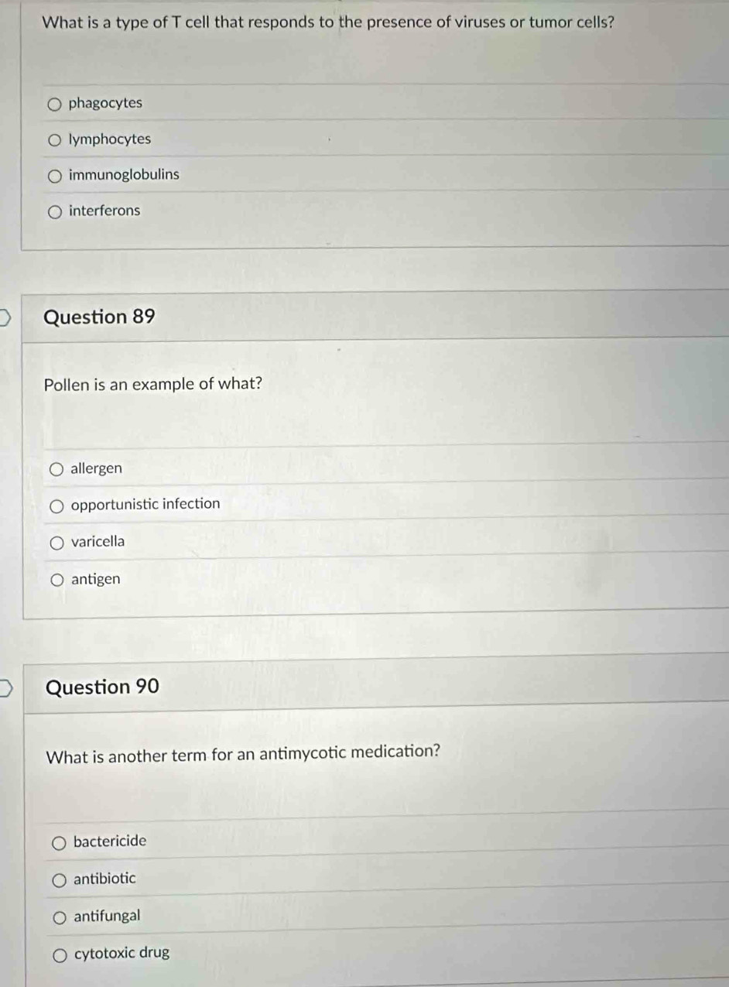Pick the 'immunoglobulins' radio button
The height and width of the screenshot is (987, 729).
coord(55,176)
